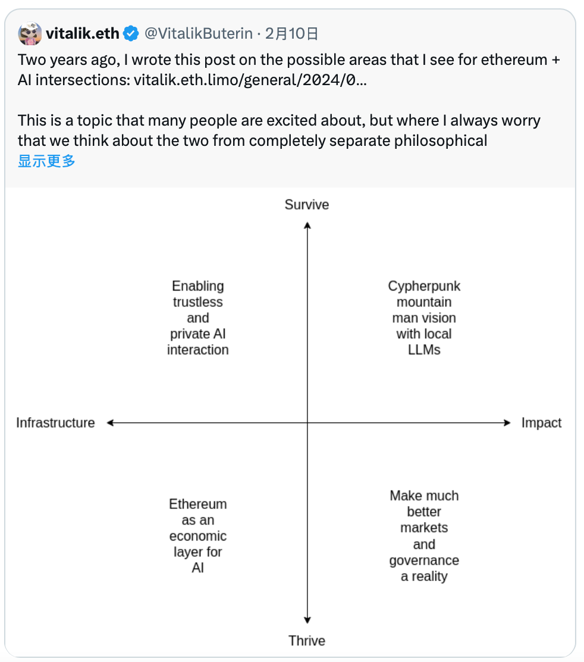
Task: Click vitalik.eth's profile avatar picture
Action: tap(30, 33)
